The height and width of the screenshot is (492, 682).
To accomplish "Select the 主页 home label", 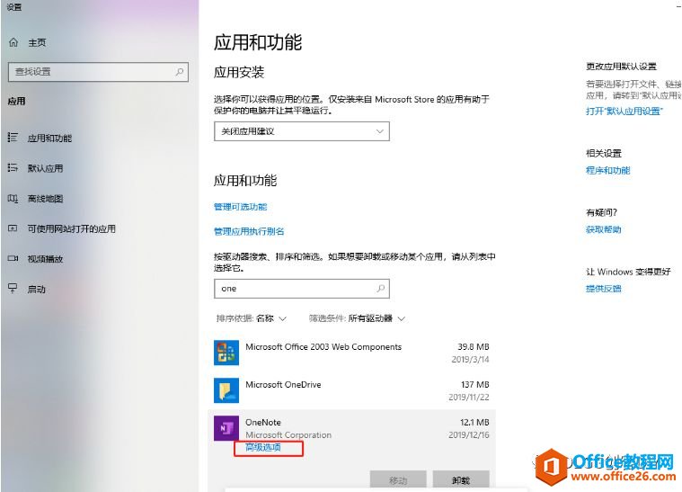I will click(x=37, y=42).
